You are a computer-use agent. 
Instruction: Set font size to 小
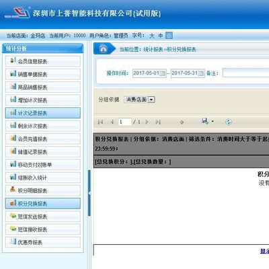pos(169,36)
